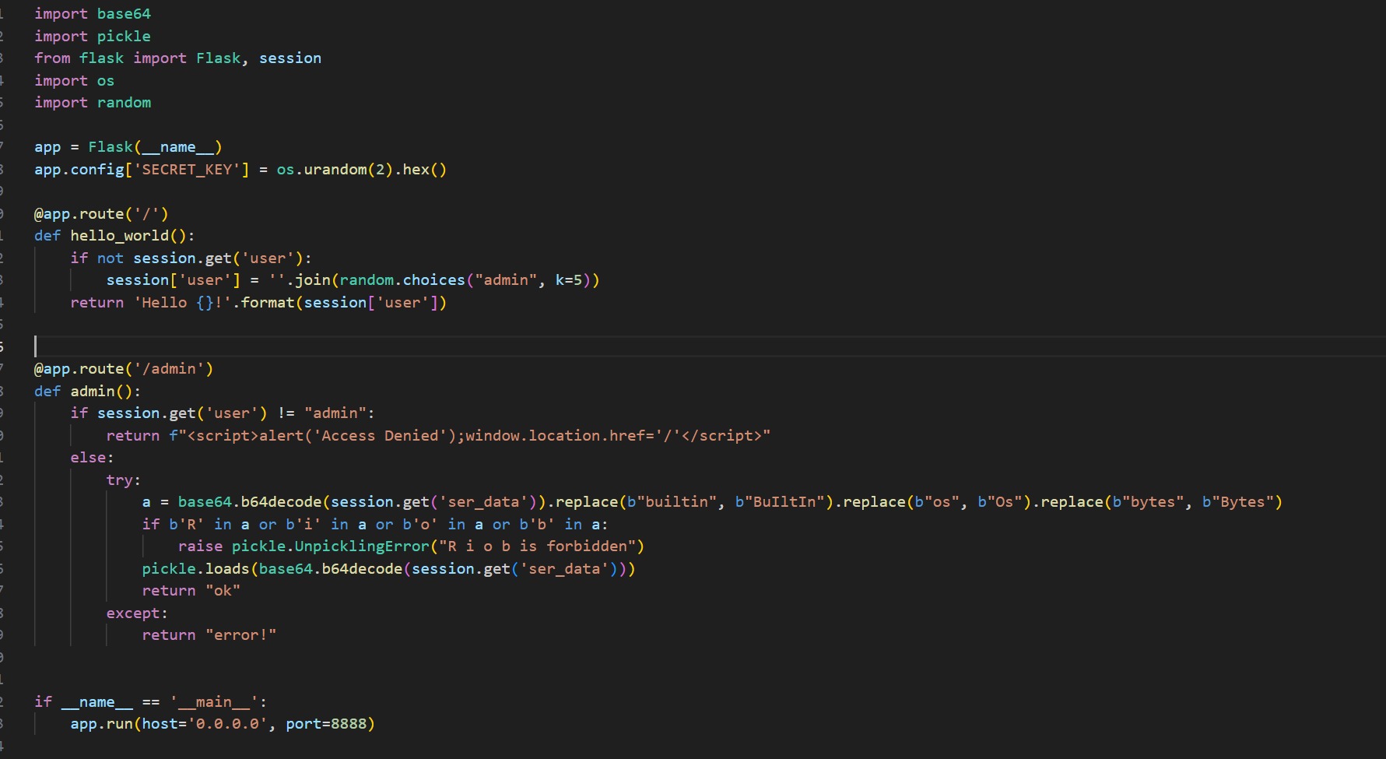
Task: Click the b"Os" replacement literal
Action: tap(1000, 502)
